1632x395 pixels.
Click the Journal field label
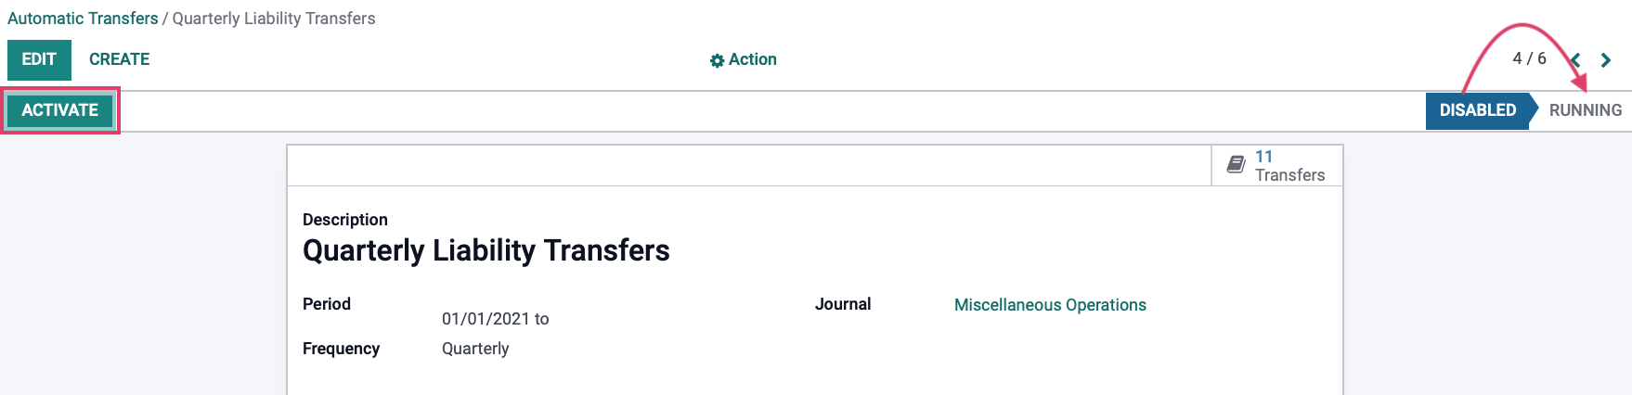pyautogui.click(x=843, y=304)
